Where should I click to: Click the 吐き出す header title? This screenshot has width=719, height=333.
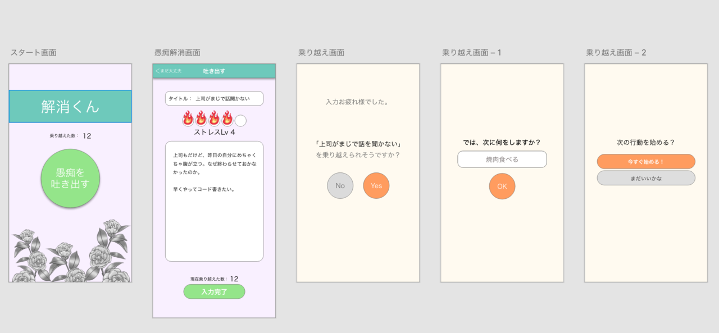click(214, 71)
